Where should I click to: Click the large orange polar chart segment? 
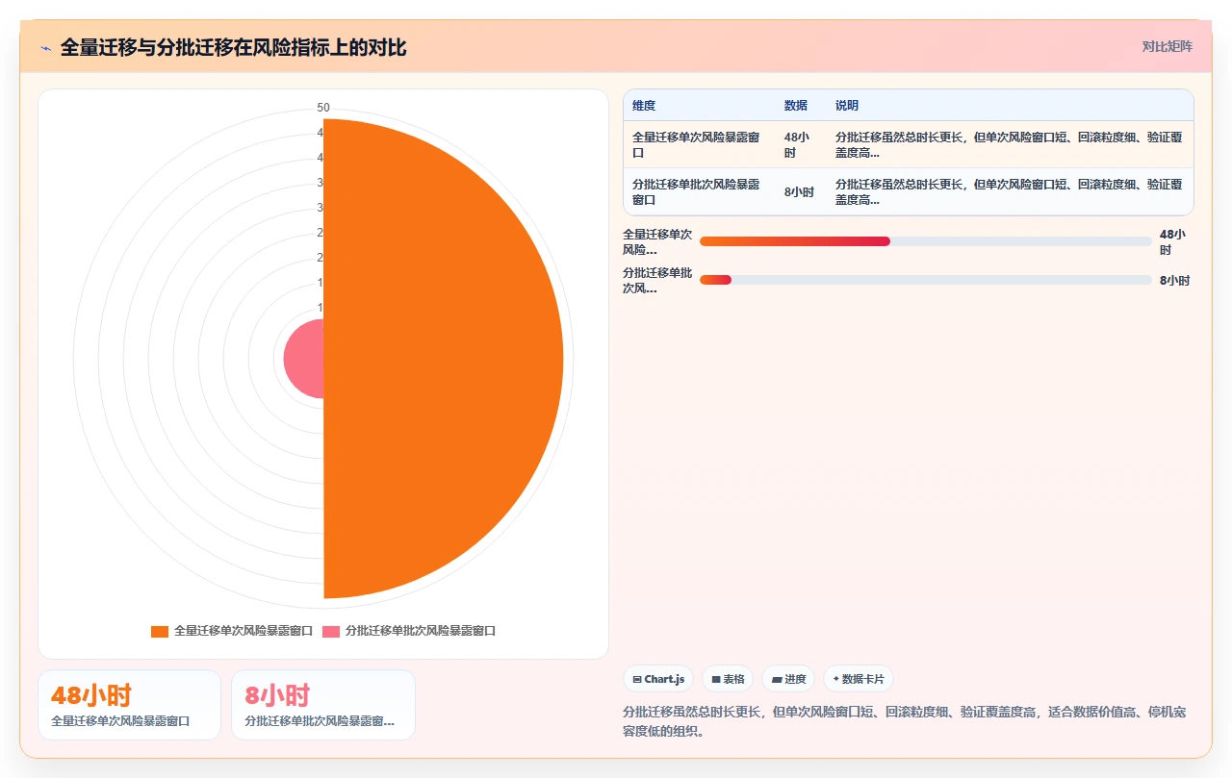(443, 359)
